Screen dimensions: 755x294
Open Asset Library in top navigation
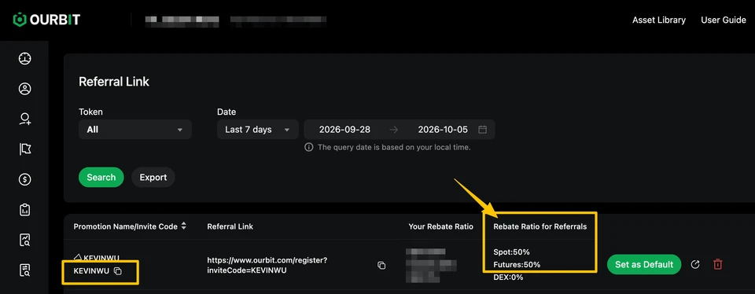pos(659,20)
